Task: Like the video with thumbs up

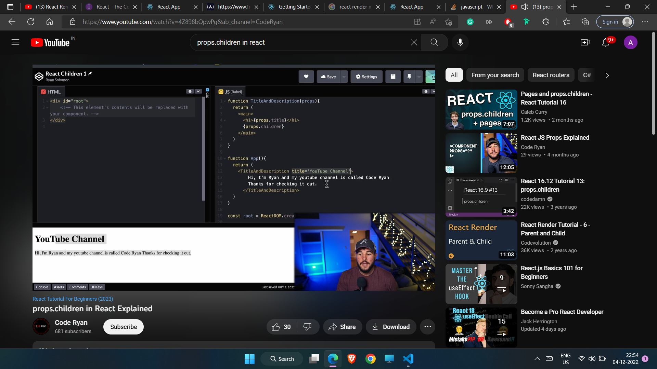Action: (x=282, y=327)
